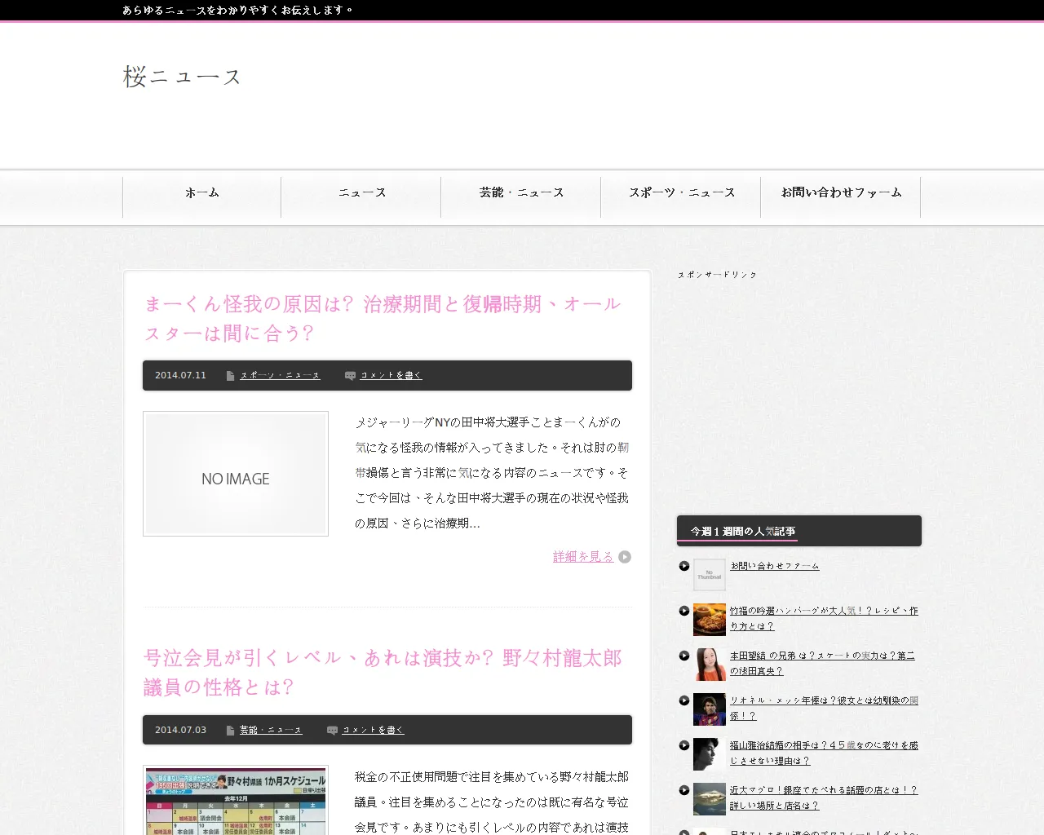Click the hamburger thumbnail in popular articles
Screen dimensions: 1044x835
click(710, 620)
